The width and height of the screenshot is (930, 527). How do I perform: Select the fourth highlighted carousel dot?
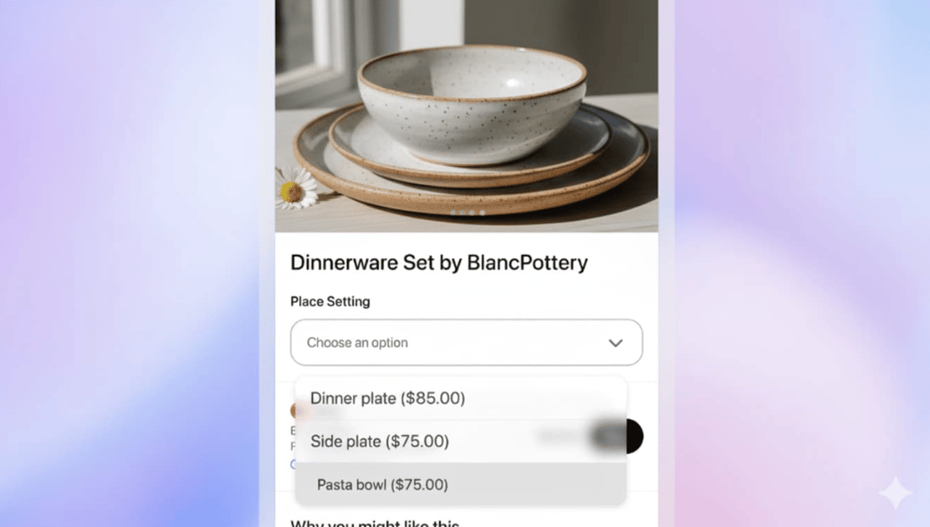click(482, 213)
